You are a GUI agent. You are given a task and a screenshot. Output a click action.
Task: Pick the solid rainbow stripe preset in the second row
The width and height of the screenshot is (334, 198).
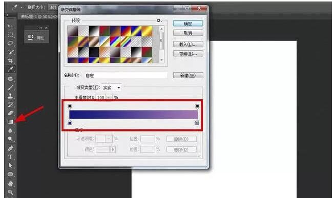115,41
